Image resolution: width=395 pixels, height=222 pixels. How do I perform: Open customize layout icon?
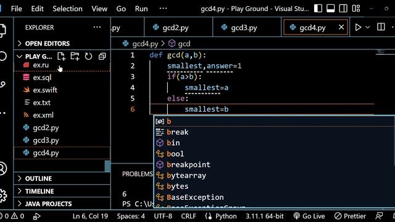(356, 9)
